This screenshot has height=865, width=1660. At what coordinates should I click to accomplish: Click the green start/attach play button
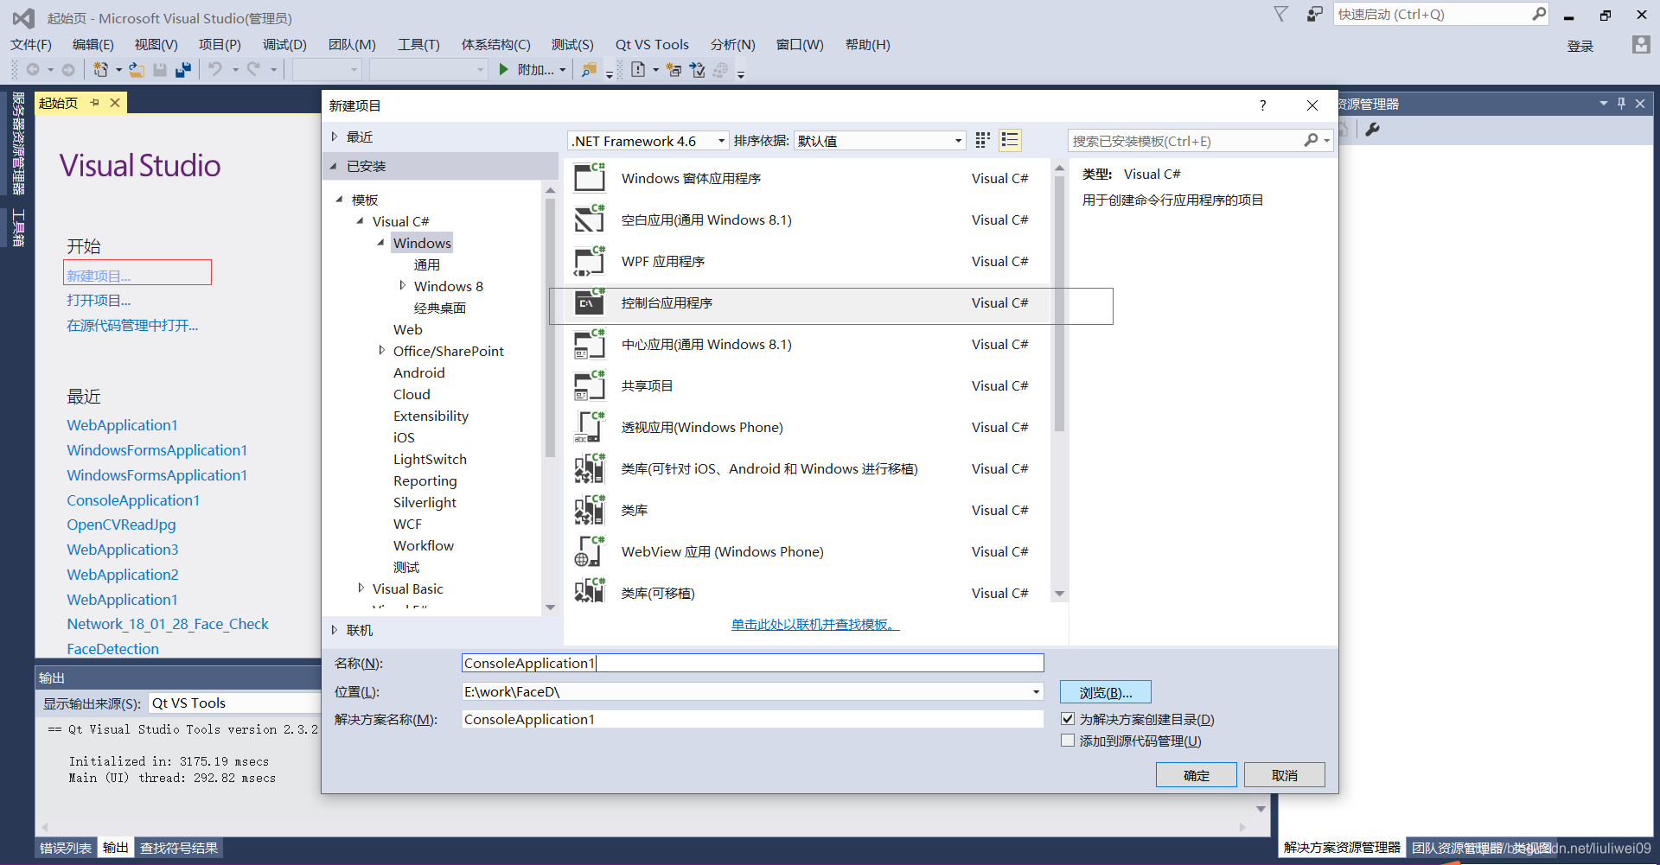(x=503, y=69)
